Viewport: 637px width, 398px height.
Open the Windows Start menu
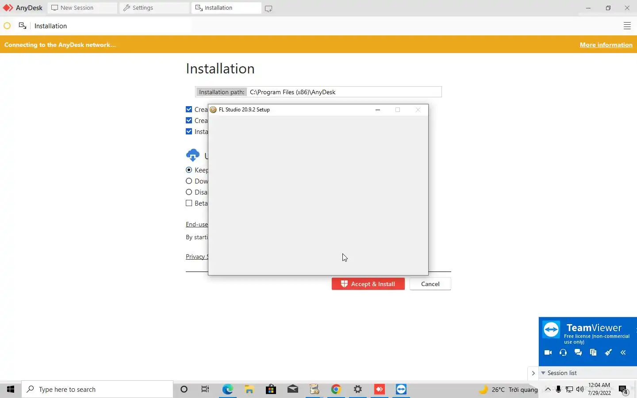click(x=11, y=389)
